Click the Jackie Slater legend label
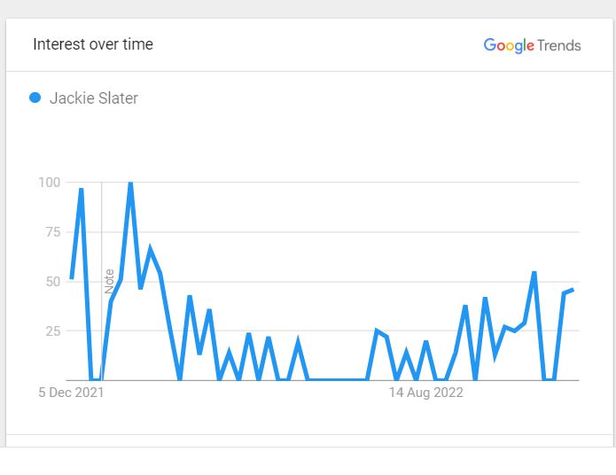The width and height of the screenshot is (616, 475). [93, 97]
